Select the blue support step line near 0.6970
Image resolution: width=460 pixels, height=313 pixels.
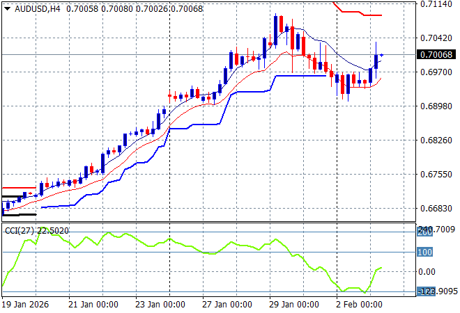coord(300,76)
